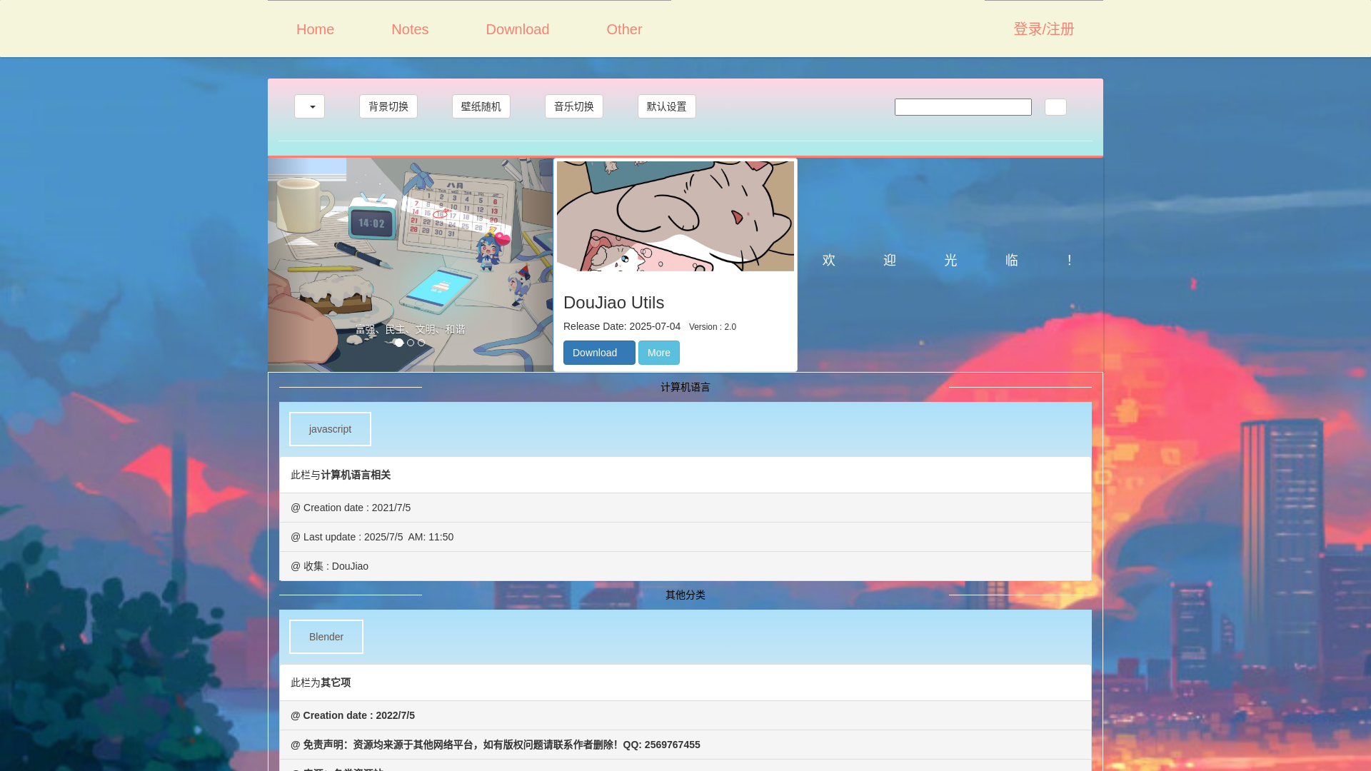Click the 此栏为其它项 row

pyautogui.click(x=685, y=683)
